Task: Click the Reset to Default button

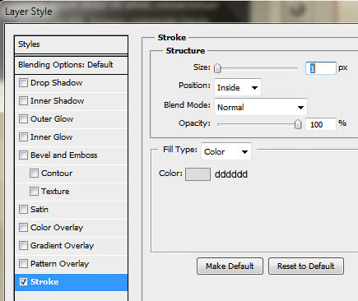Action: pyautogui.click(x=306, y=266)
